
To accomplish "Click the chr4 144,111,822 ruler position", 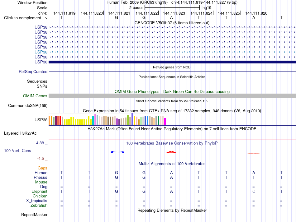I will coord(147,13).
